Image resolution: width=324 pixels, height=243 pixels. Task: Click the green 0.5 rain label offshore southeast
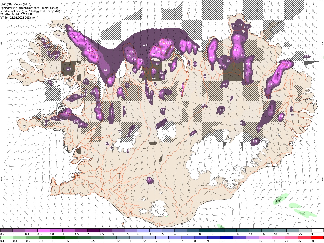click(x=278, y=201)
